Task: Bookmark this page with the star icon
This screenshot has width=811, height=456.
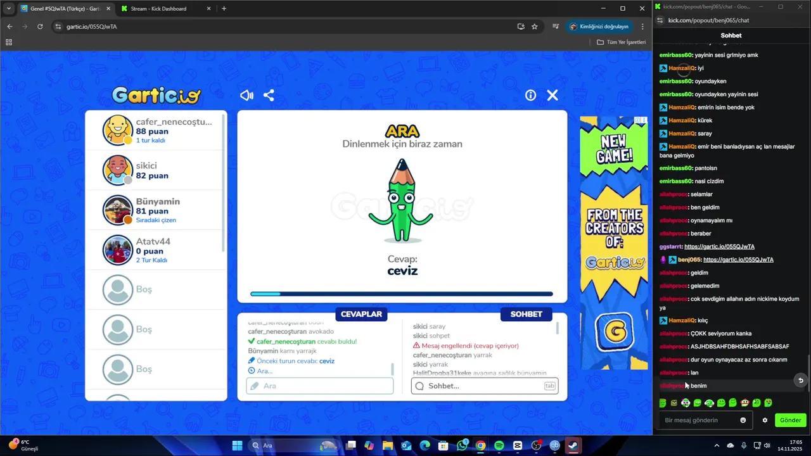Action: pos(535,27)
